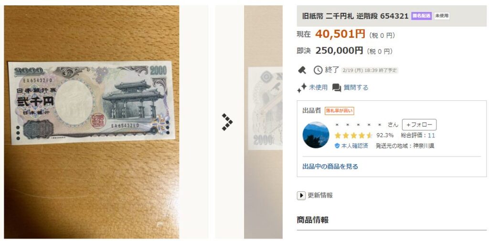This screenshot has width=489, height=241.
Task: Click the 未使用 condition link
Action: [318, 88]
